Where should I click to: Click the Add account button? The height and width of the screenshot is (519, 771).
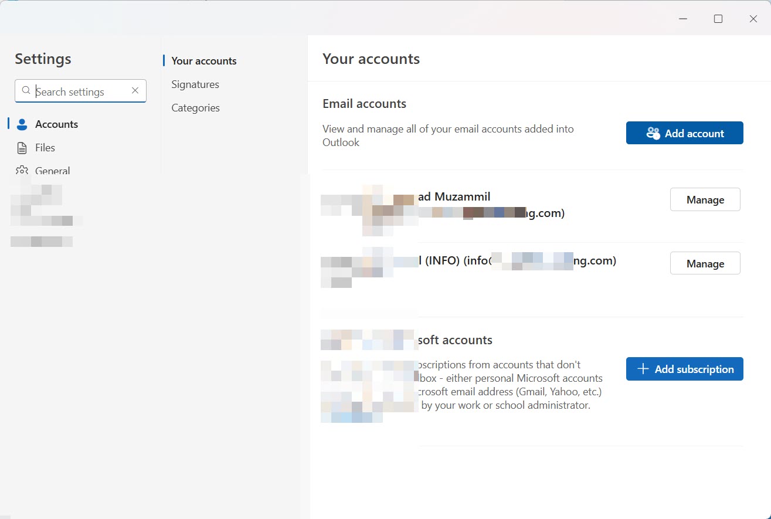point(684,133)
